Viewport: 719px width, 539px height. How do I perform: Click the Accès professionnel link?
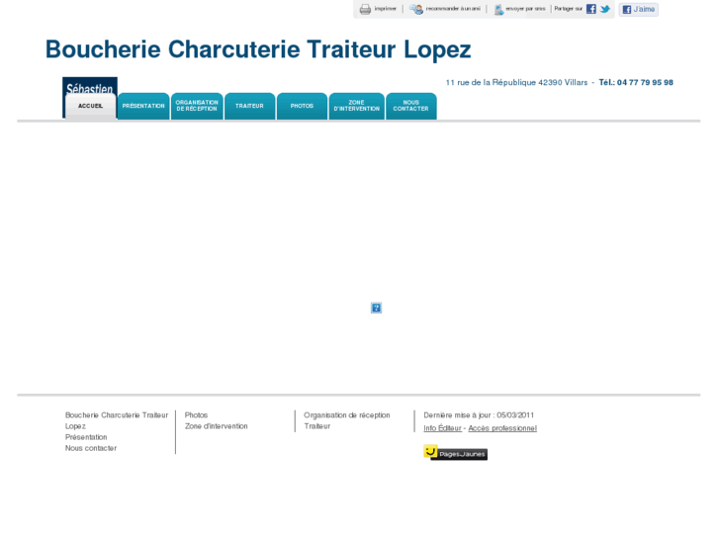coord(502,428)
